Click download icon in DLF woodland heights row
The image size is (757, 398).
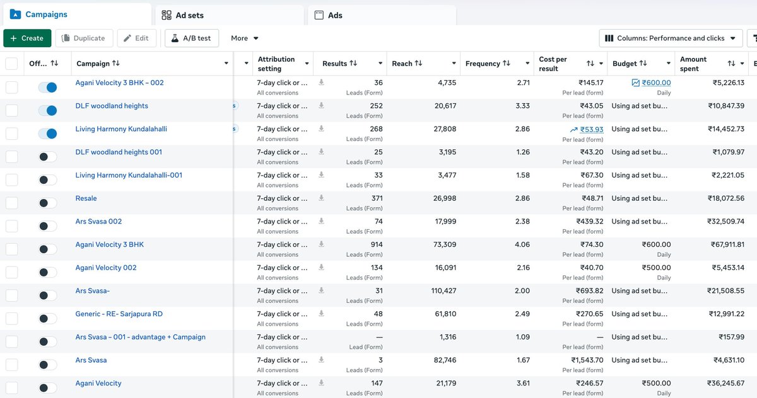point(321,106)
